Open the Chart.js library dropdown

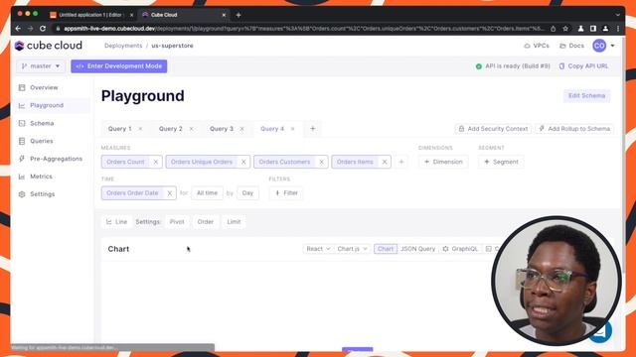click(x=352, y=249)
